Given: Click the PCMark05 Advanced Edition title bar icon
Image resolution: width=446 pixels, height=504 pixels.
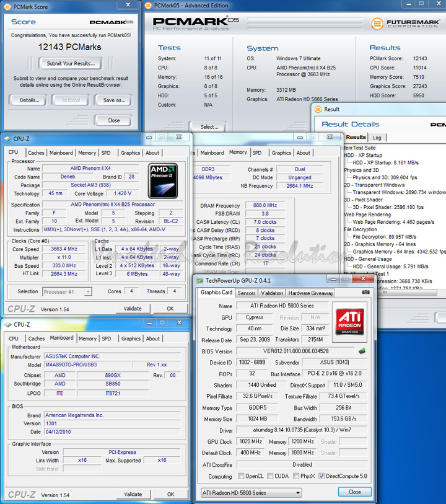Looking at the screenshot, I should [x=148, y=6].
